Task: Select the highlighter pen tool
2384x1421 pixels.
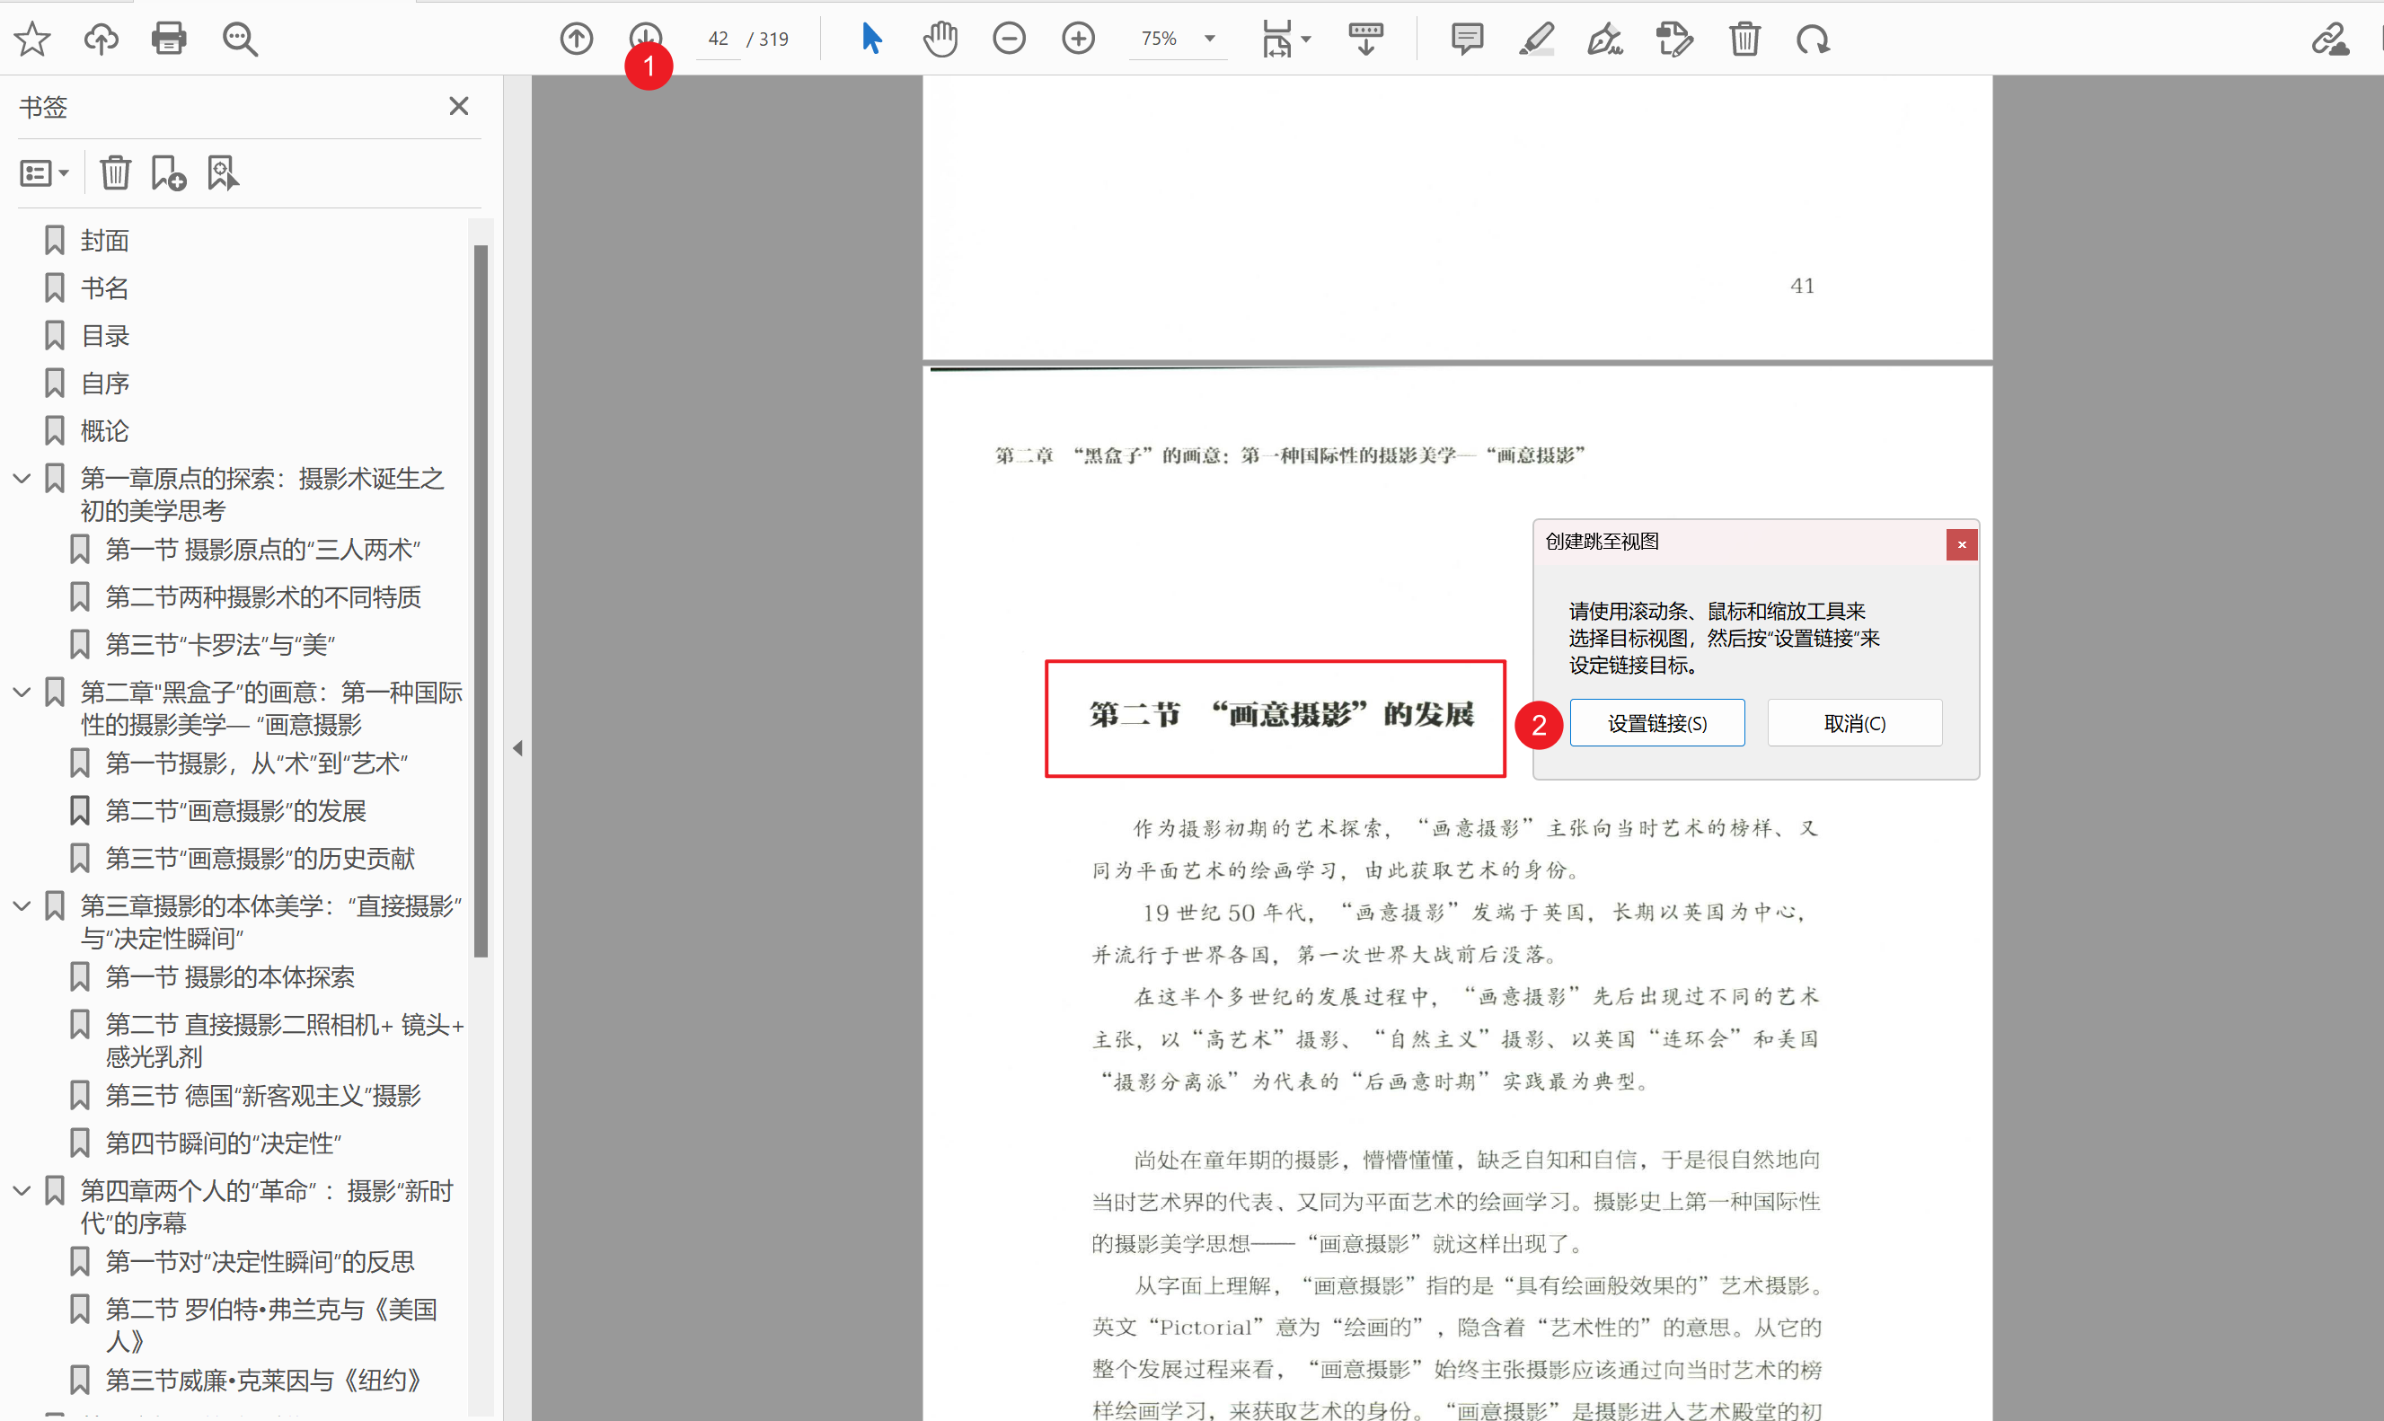Action: point(1537,39)
